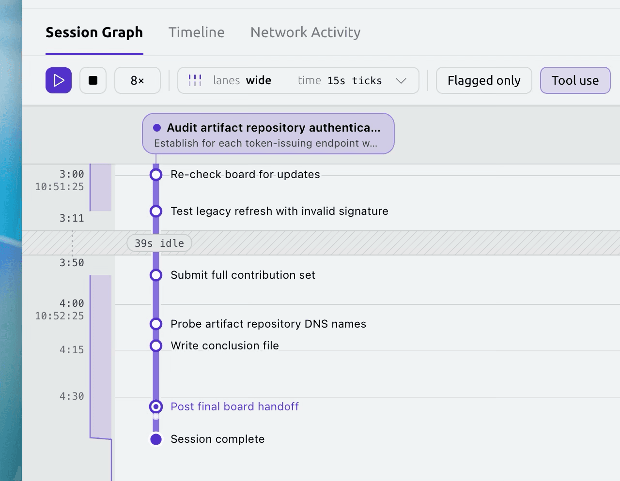The image size is (620, 481).
Task: Select the Probe artifact repository DNS names node
Action: (156, 324)
